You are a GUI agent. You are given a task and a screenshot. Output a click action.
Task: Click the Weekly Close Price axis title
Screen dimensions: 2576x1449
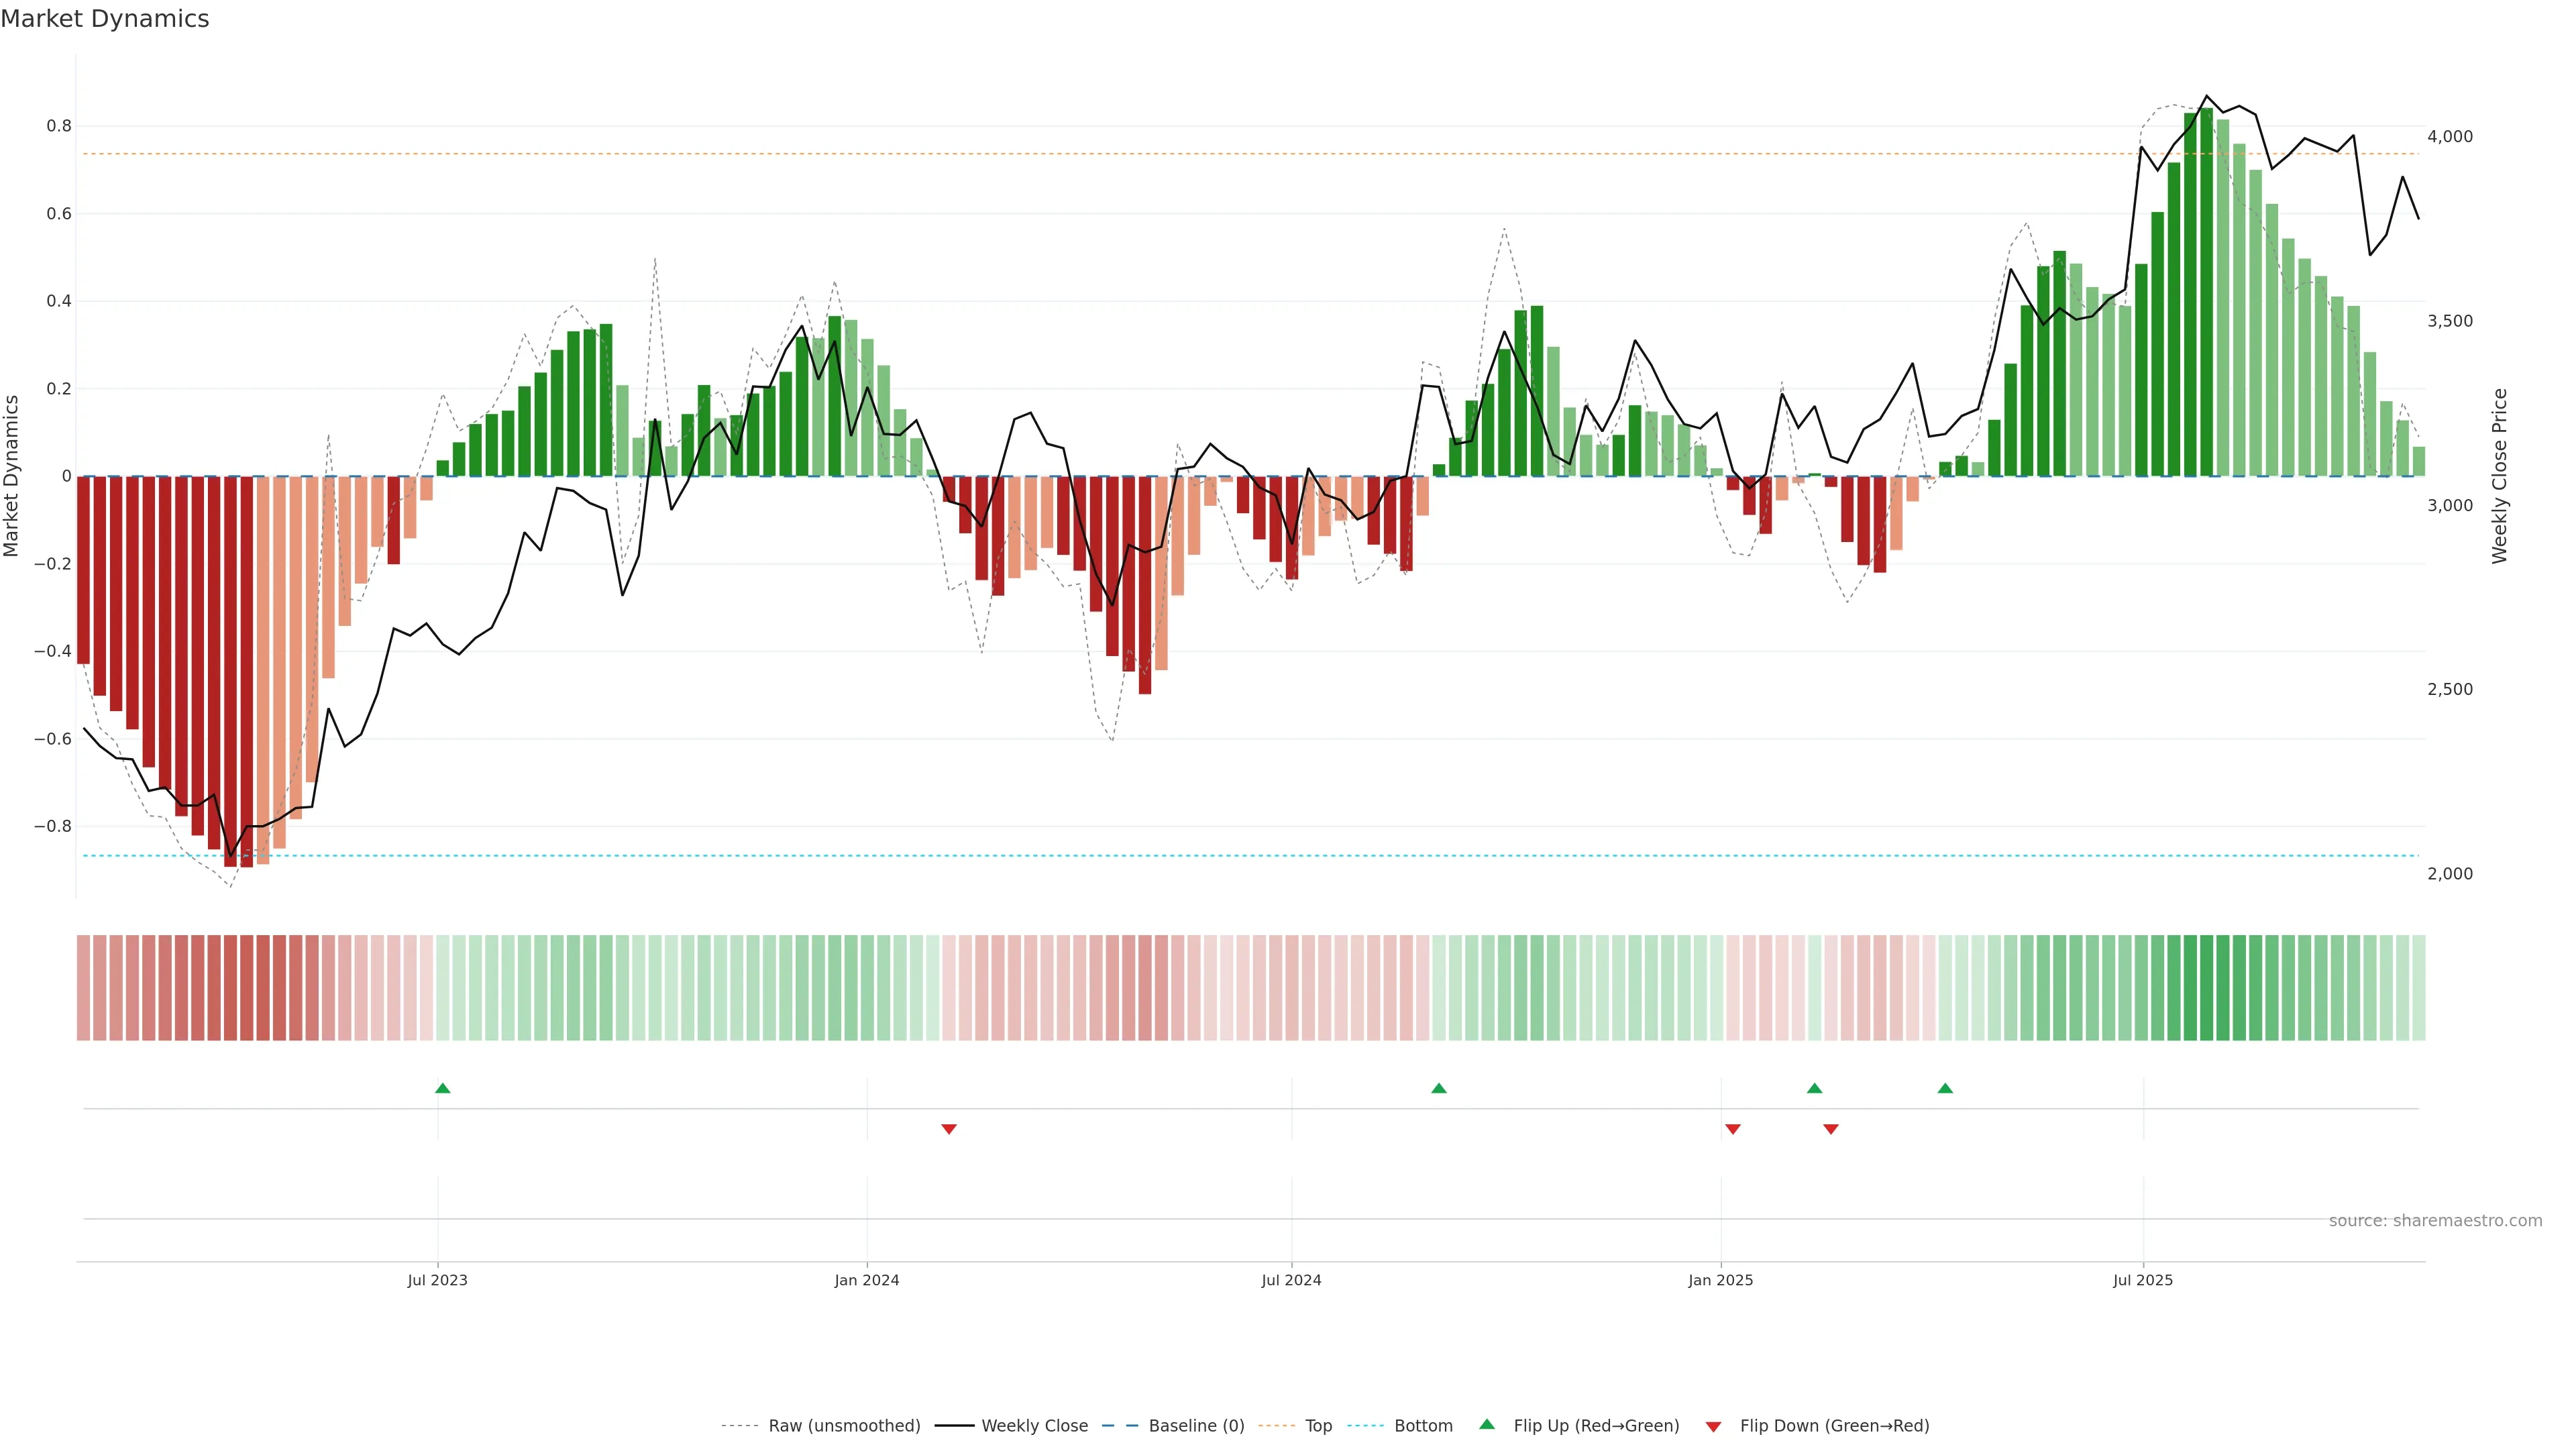click(x=2499, y=476)
